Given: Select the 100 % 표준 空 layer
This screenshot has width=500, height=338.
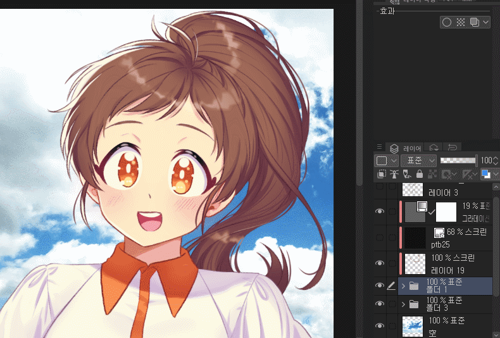Looking at the screenshot, I should (x=446, y=326).
